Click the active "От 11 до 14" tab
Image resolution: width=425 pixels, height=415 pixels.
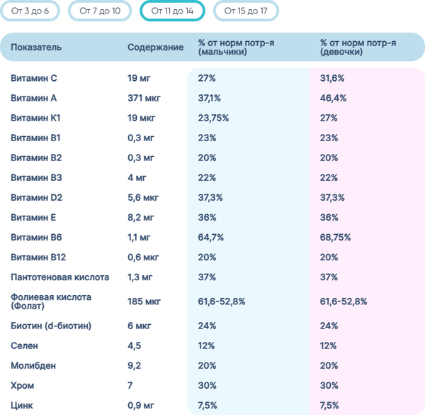(173, 11)
